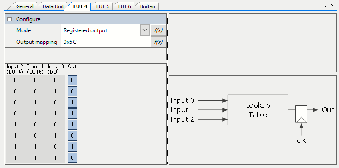
Task: Toggle Out bit for inputs 1 0 1
Action: point(72,136)
